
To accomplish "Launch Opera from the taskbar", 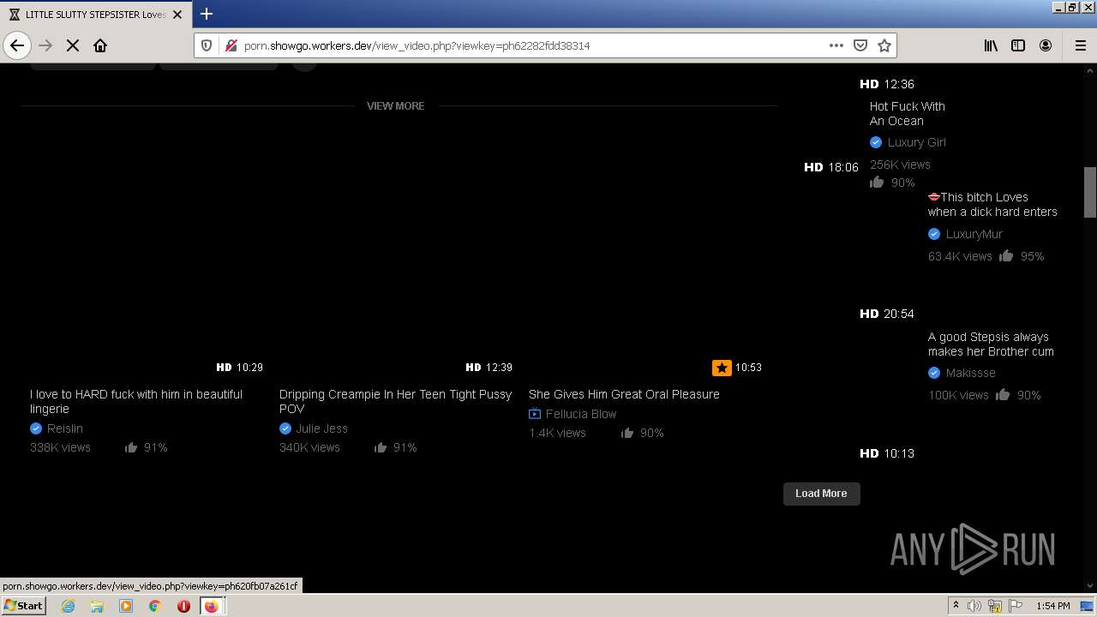I will (x=183, y=606).
